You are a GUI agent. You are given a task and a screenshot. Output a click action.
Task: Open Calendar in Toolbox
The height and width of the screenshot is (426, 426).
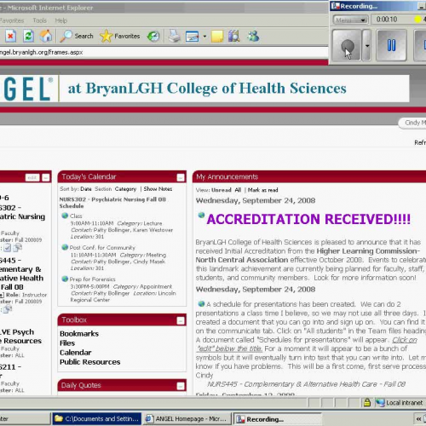(76, 353)
